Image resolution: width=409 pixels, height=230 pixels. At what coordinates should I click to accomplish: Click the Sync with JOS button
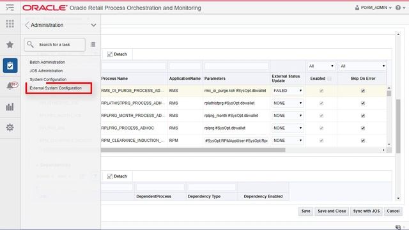click(x=366, y=211)
